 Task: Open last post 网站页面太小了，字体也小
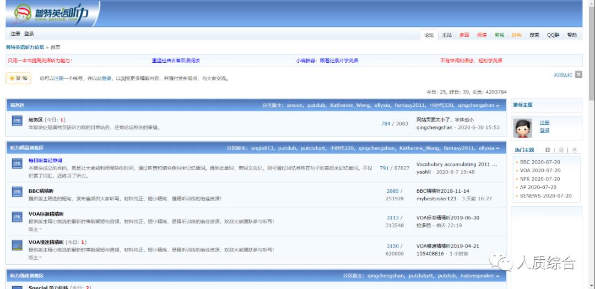(445, 120)
